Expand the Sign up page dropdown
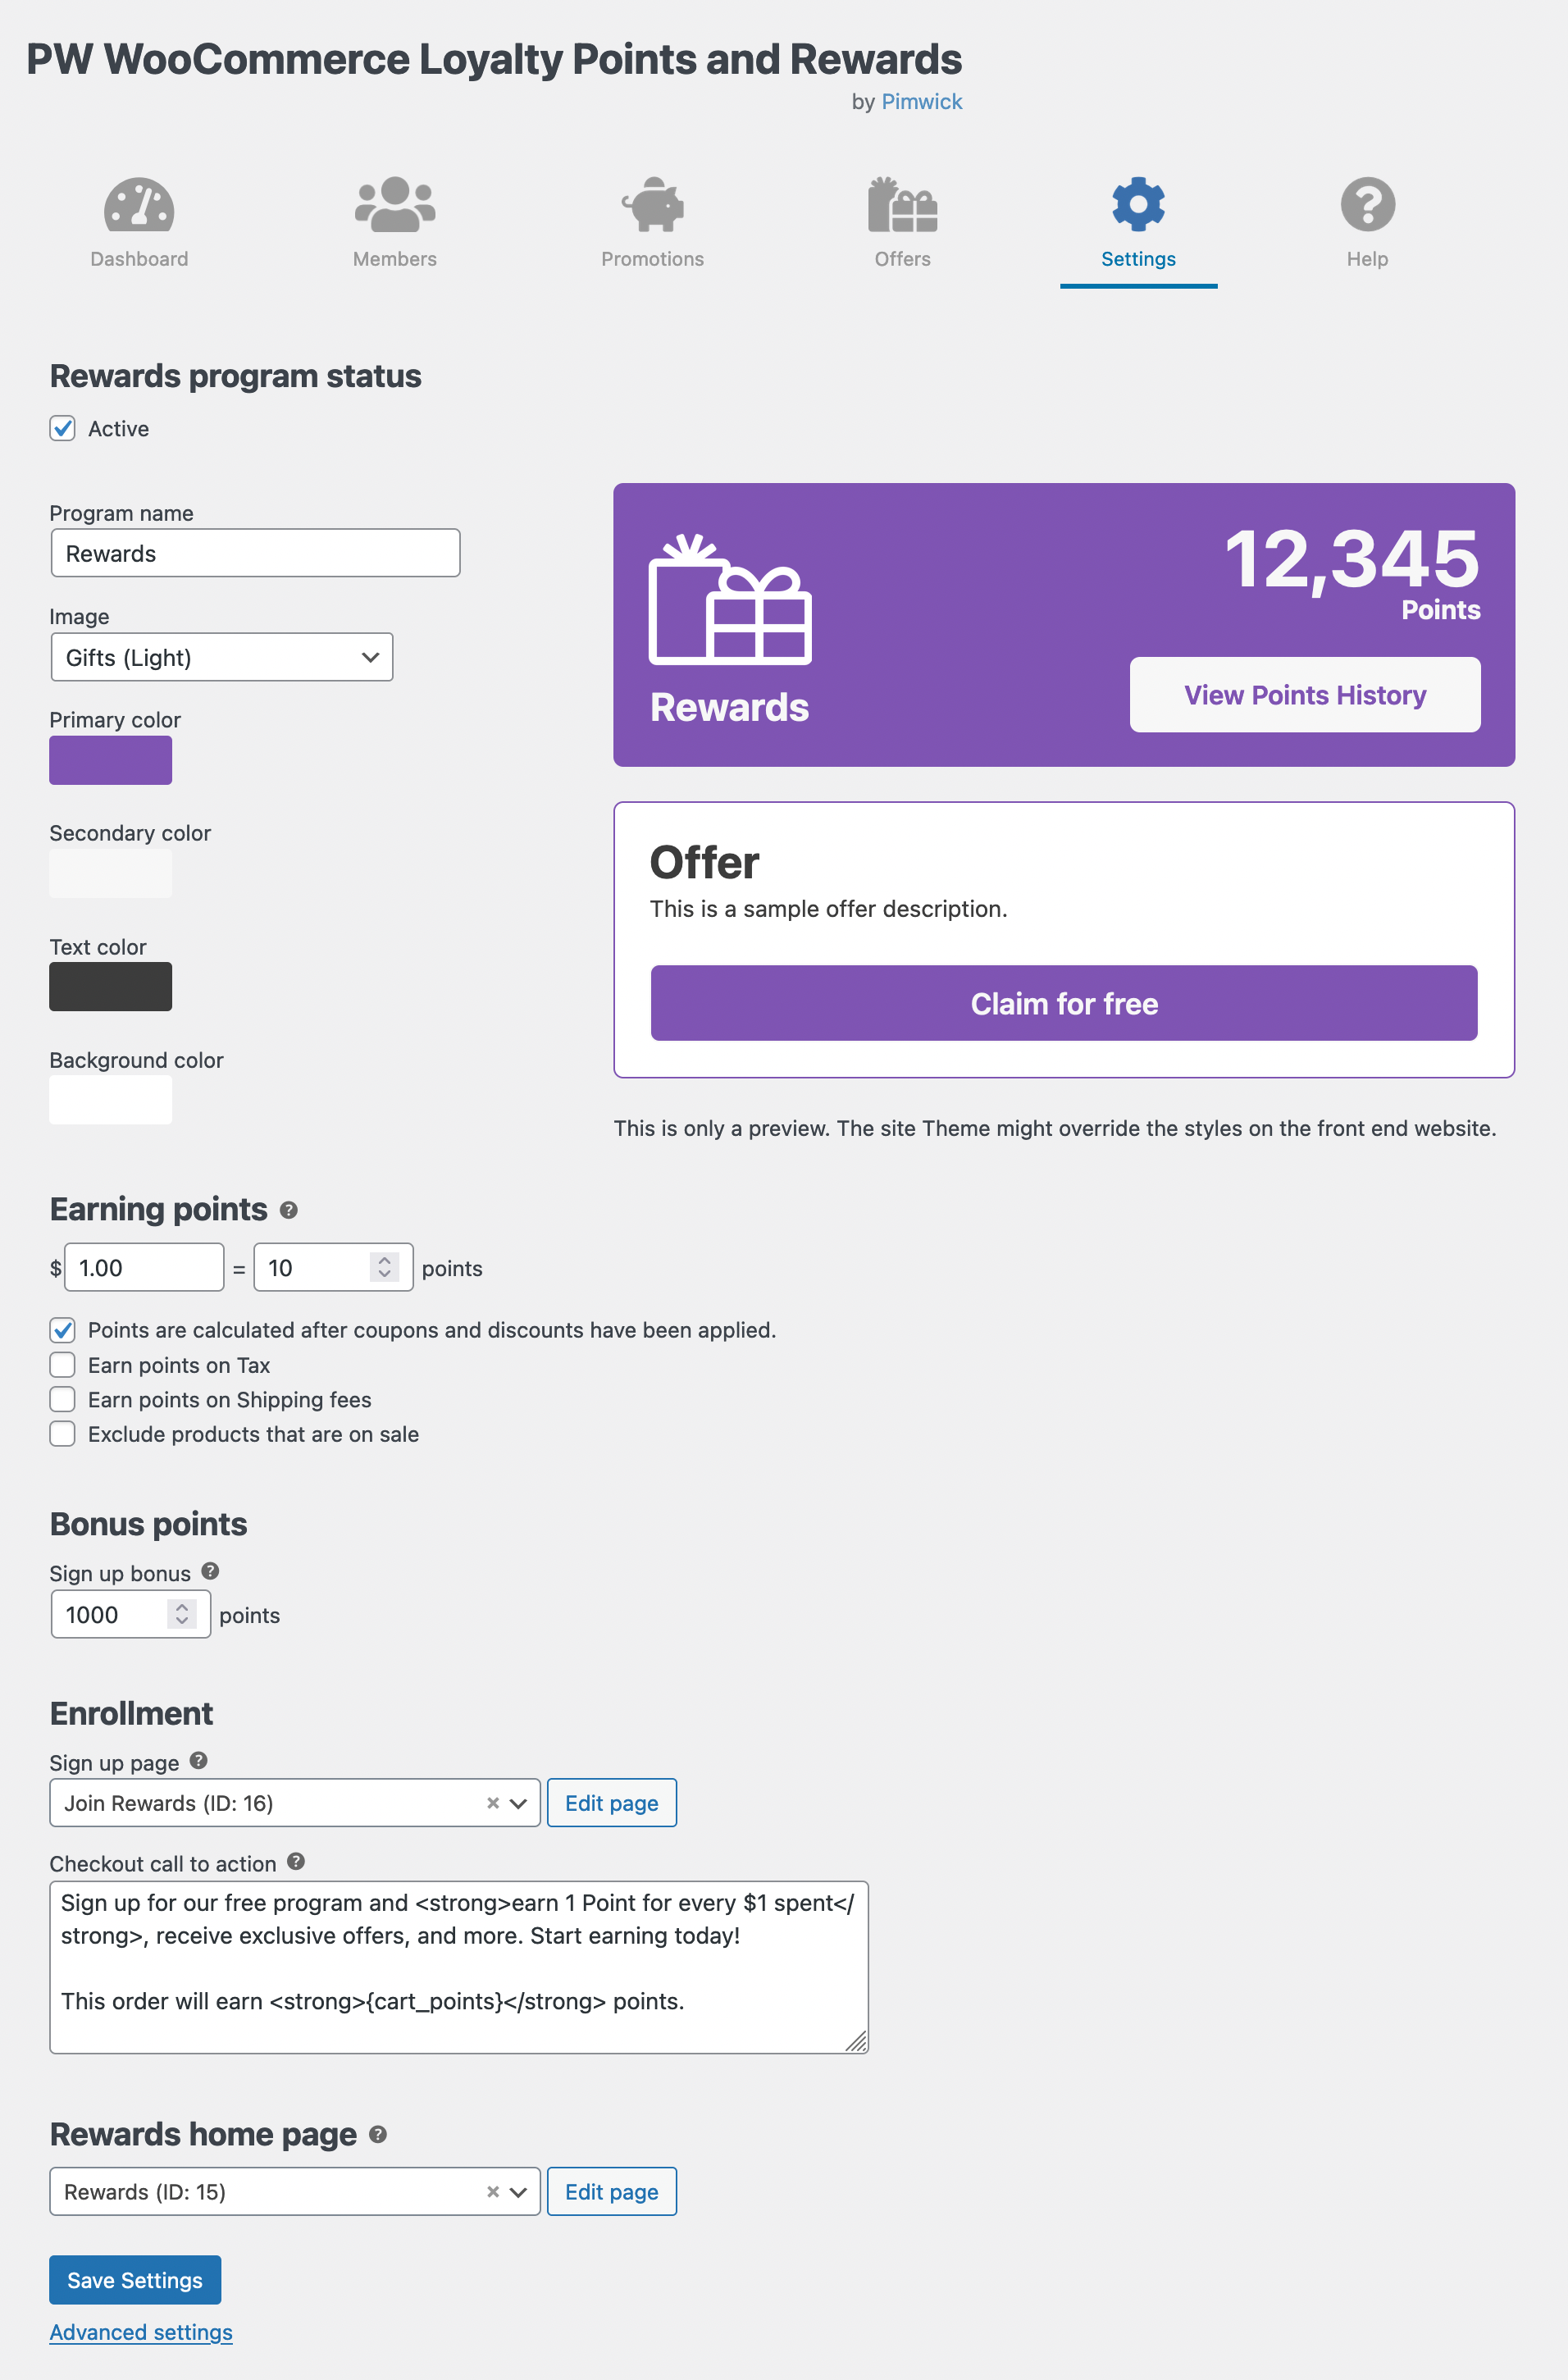The height and width of the screenshot is (2380, 1568). click(518, 1803)
